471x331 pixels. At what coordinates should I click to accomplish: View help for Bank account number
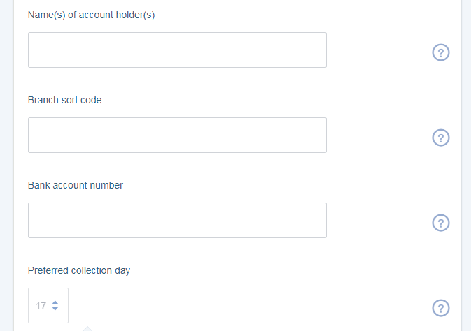click(x=441, y=223)
